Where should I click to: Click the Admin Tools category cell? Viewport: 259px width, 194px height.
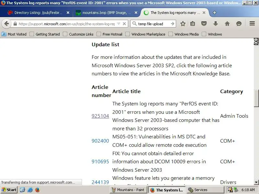click(234, 116)
